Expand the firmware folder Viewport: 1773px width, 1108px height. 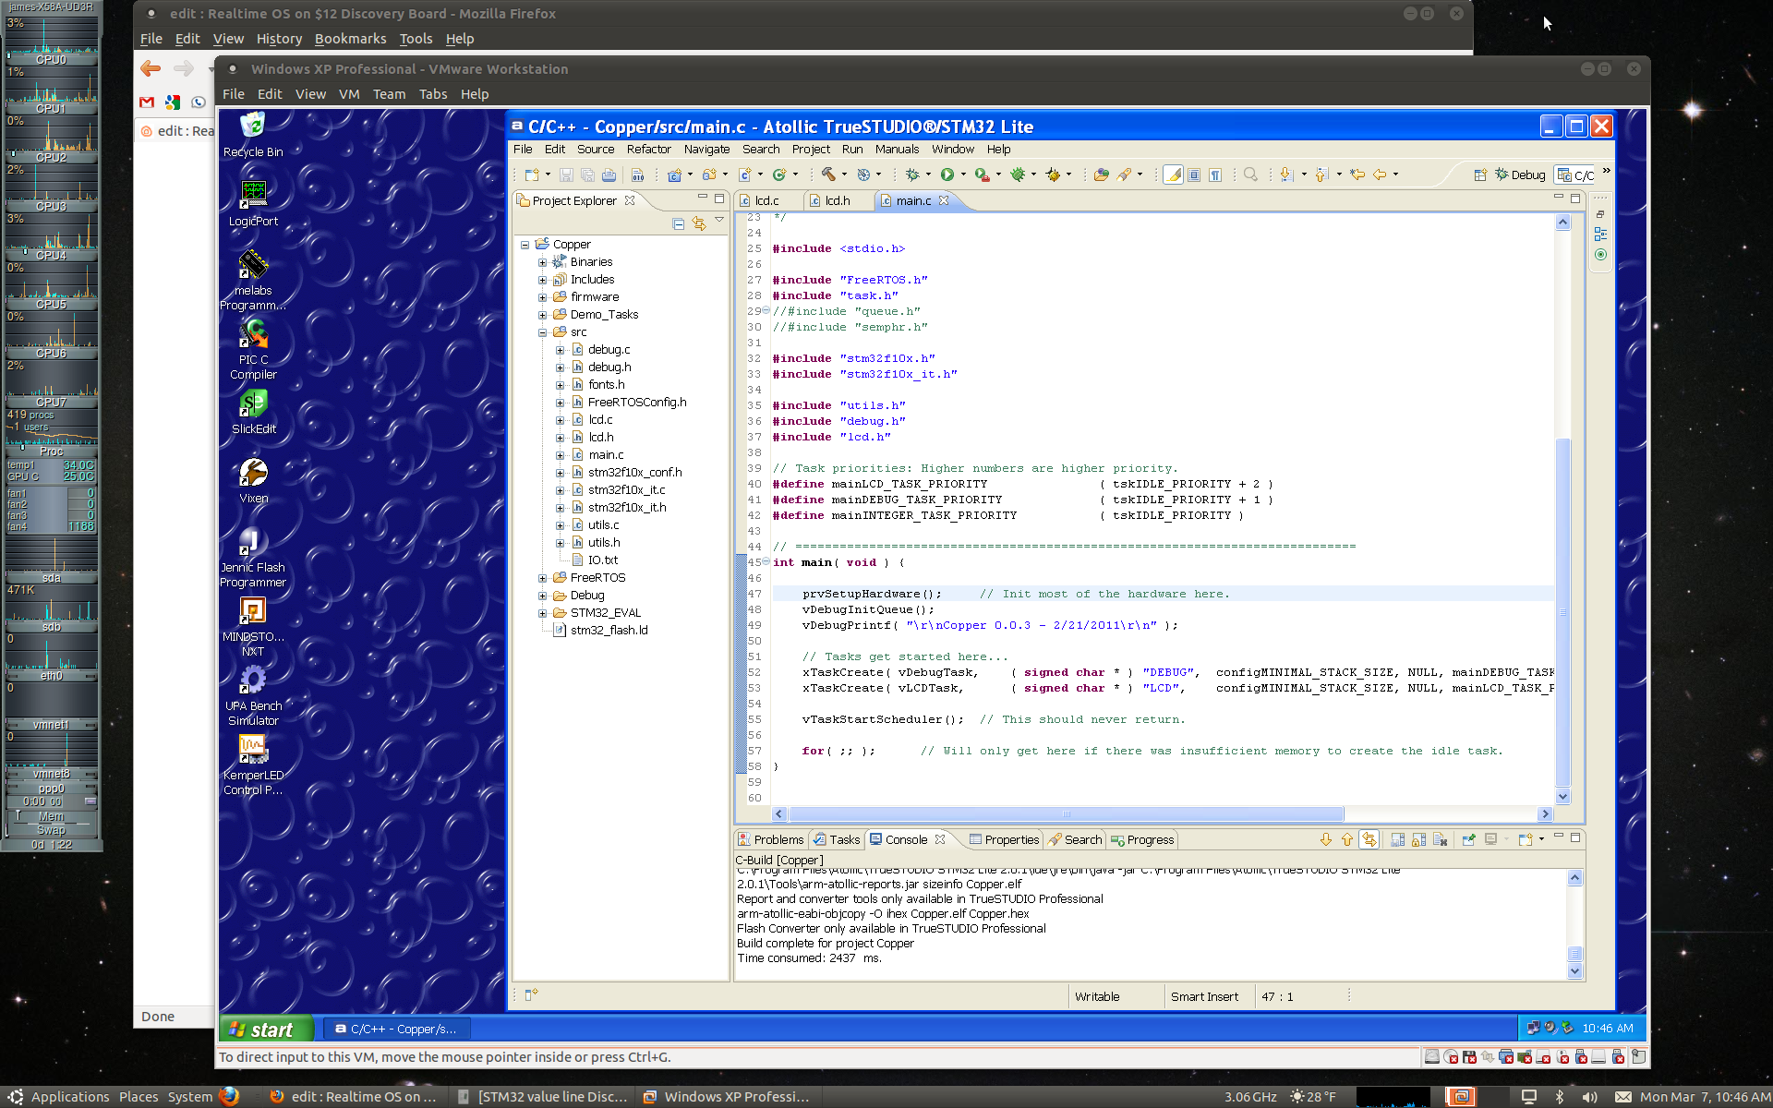[x=542, y=297]
